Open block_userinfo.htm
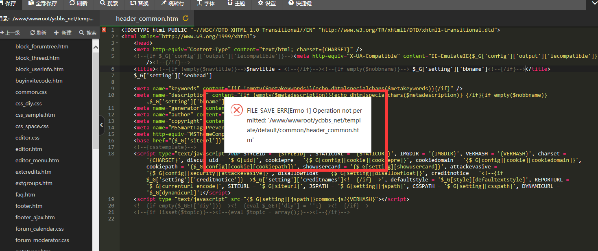The image size is (598, 251). (x=39, y=69)
